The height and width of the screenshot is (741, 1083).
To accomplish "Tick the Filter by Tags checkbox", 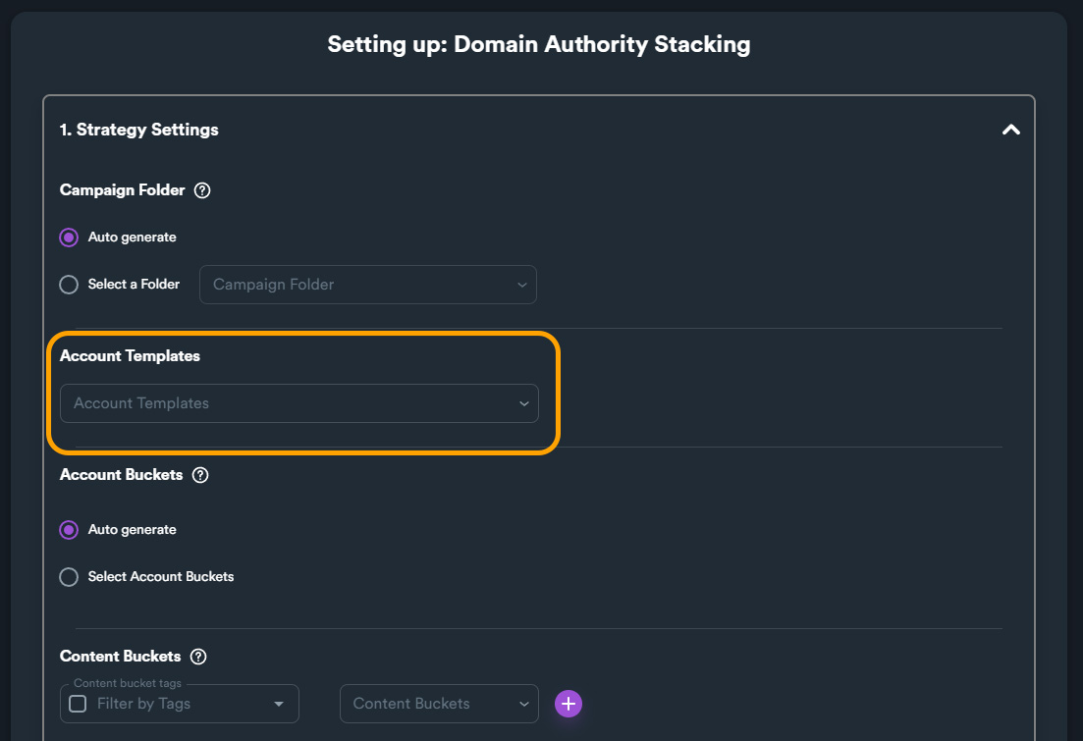I will [79, 704].
